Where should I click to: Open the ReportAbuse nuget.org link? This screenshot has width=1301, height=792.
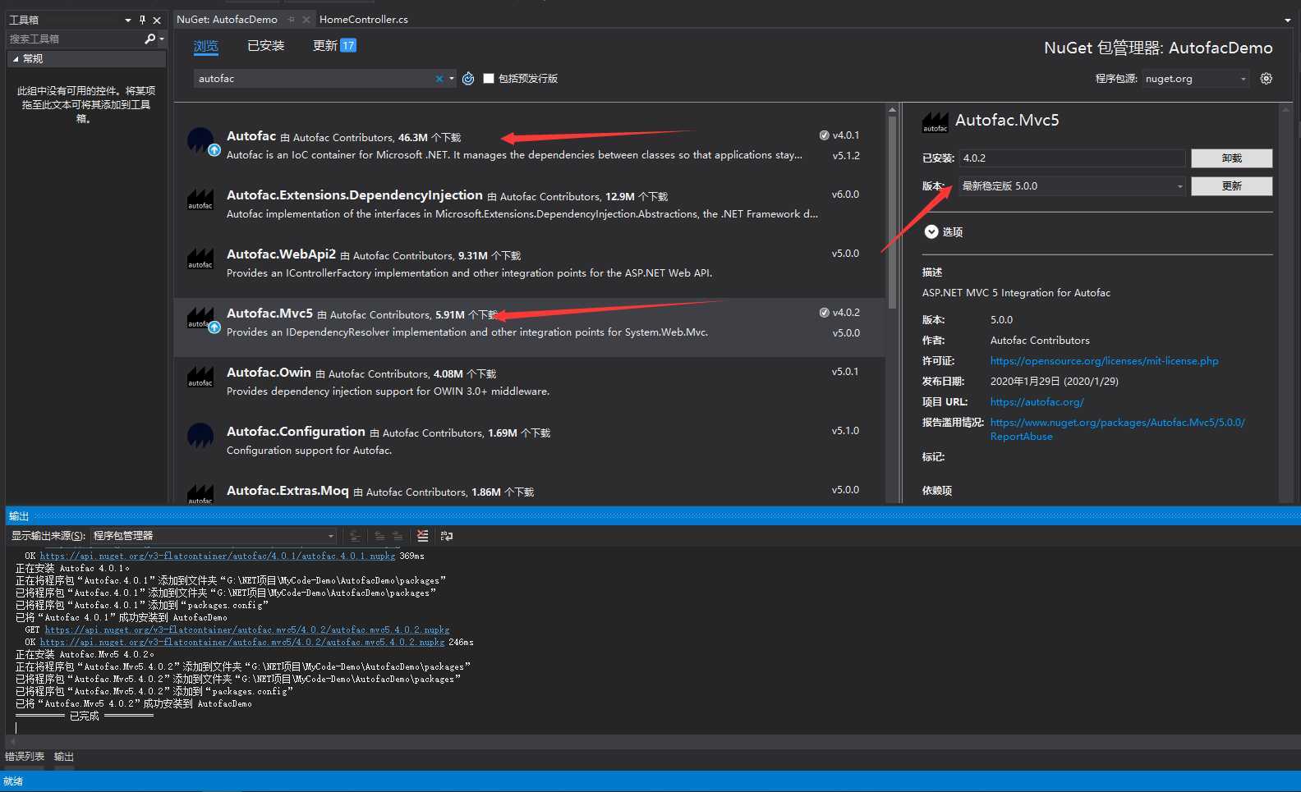coord(1117,429)
